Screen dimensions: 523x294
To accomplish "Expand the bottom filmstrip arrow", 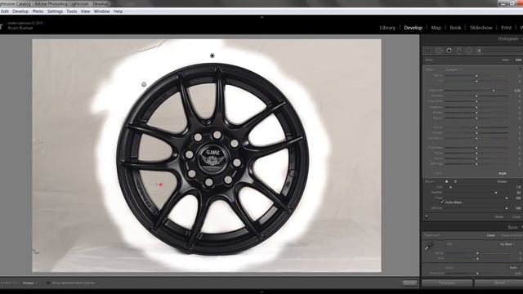I will [x=261, y=292].
